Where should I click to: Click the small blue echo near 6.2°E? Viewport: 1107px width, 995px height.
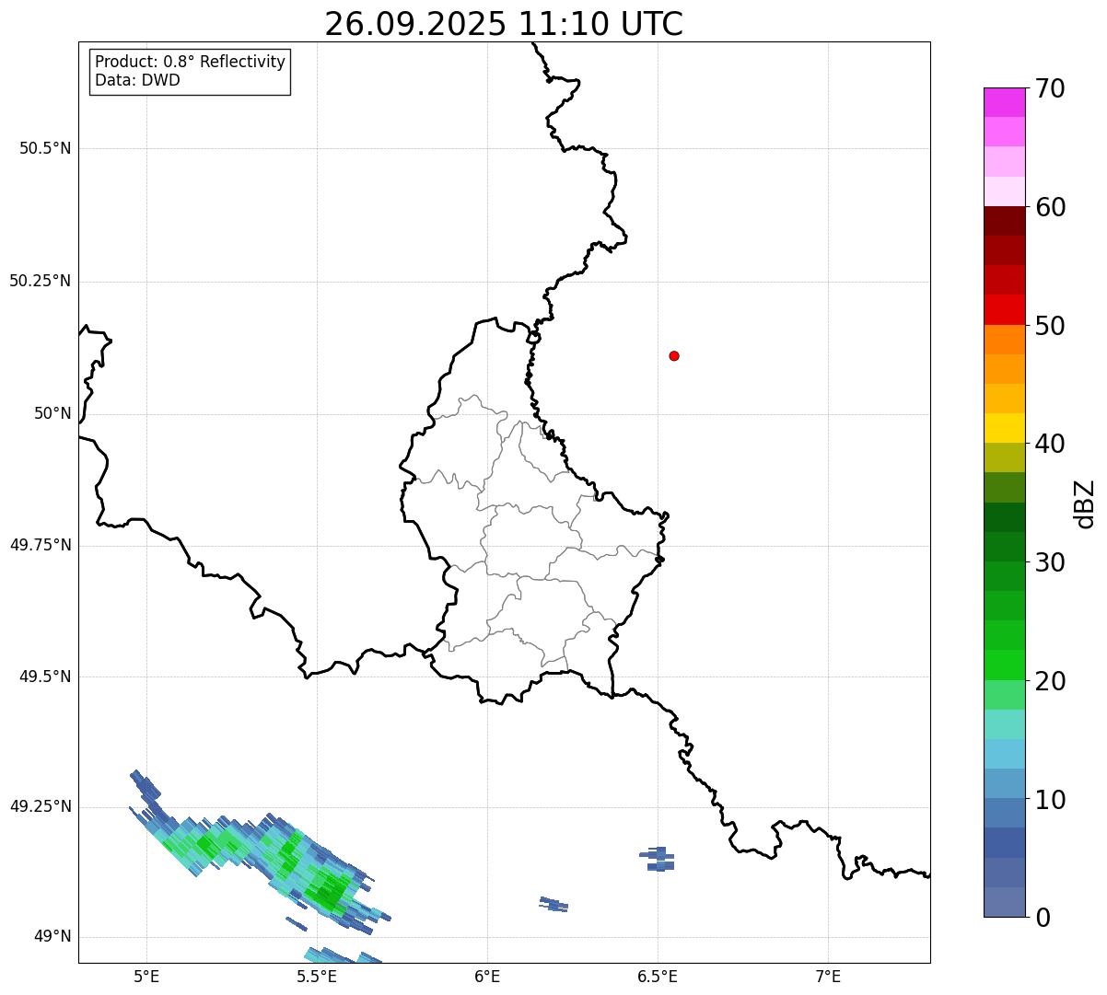point(553,904)
